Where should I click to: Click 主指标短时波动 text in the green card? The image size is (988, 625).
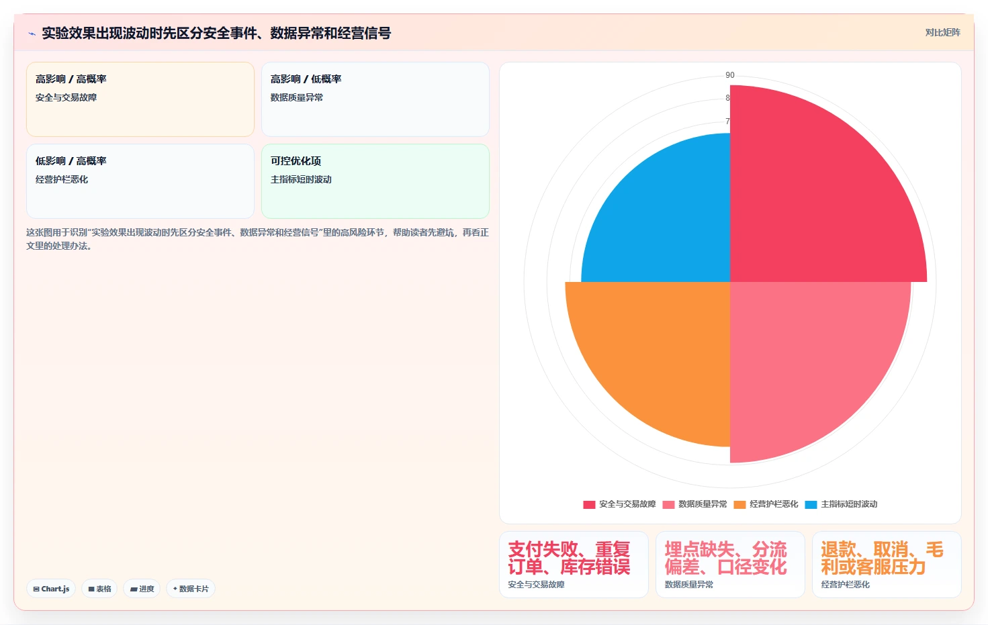pyautogui.click(x=301, y=179)
